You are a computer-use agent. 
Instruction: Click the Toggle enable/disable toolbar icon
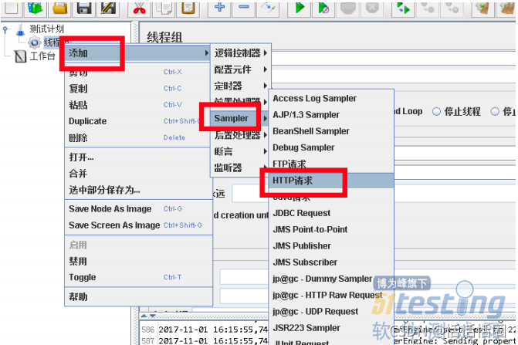coord(268,7)
